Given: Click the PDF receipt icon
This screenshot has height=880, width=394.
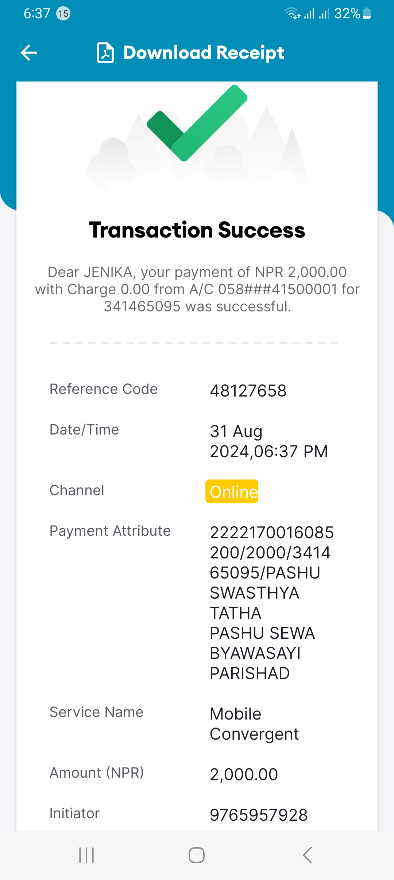Looking at the screenshot, I should point(105,53).
